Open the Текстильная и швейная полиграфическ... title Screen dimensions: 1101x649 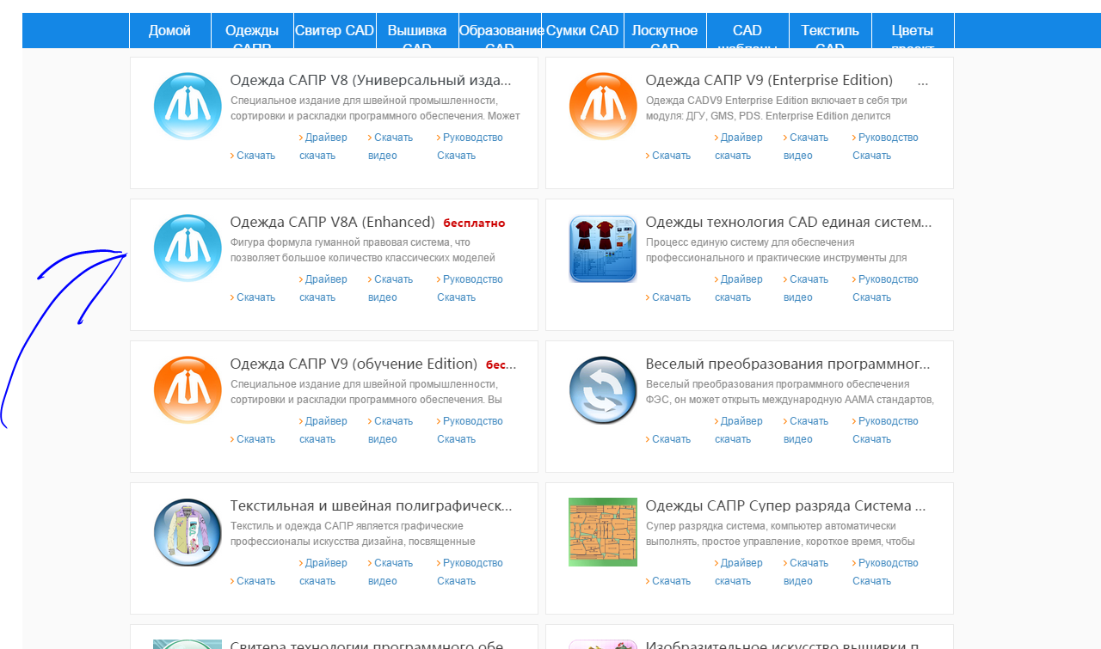click(371, 506)
